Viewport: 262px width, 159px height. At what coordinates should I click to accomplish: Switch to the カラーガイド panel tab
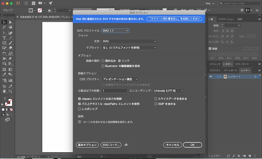242,64
